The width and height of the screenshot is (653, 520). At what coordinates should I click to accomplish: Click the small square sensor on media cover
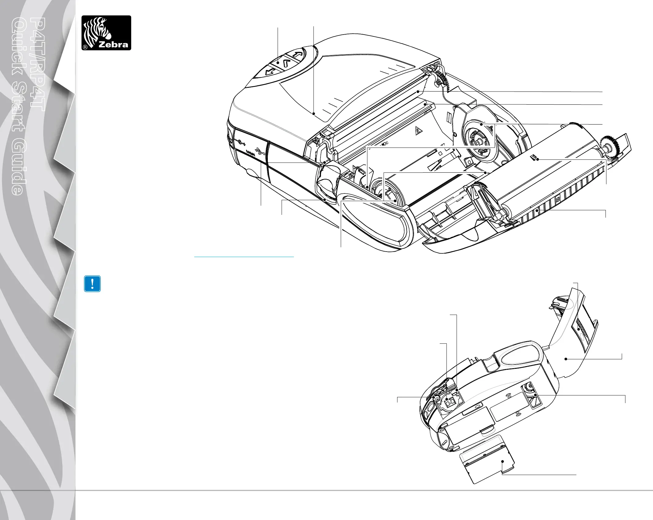click(533, 158)
